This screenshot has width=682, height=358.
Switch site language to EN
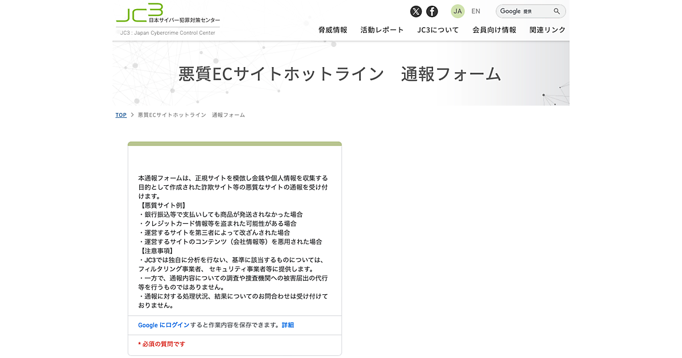pyautogui.click(x=476, y=11)
